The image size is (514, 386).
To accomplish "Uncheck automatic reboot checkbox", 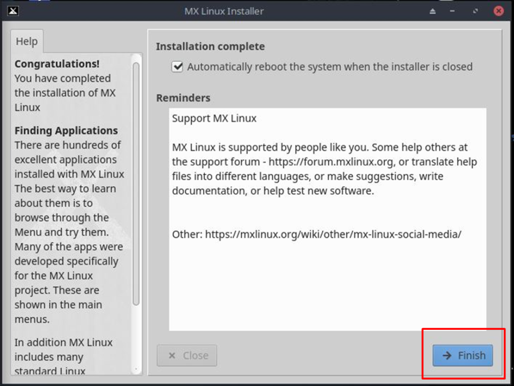I will tap(177, 67).
